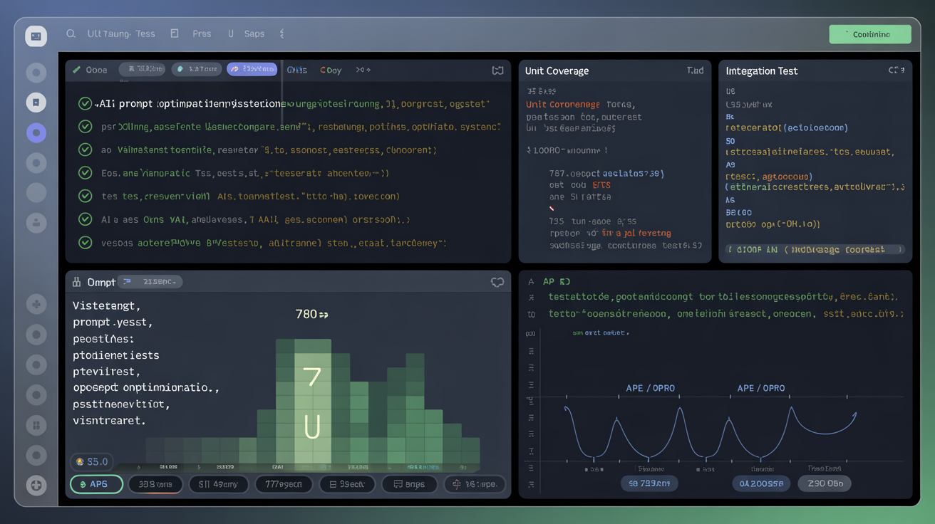The height and width of the screenshot is (524, 935).
Task: Switch to the CDay tab
Action: pos(330,70)
